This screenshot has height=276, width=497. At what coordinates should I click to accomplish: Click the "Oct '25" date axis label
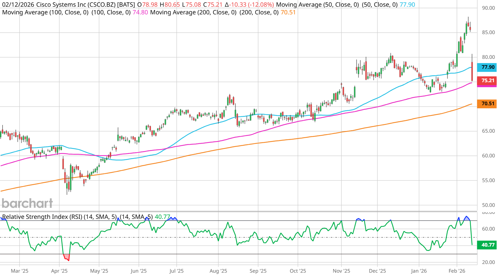[x=298, y=271]
